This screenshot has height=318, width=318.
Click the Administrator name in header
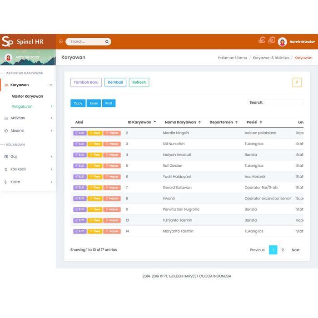coord(302,42)
